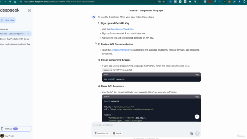Select heading '3. Install Required Libraries'
The image size is (247, 139).
pyautogui.click(x=114, y=60)
